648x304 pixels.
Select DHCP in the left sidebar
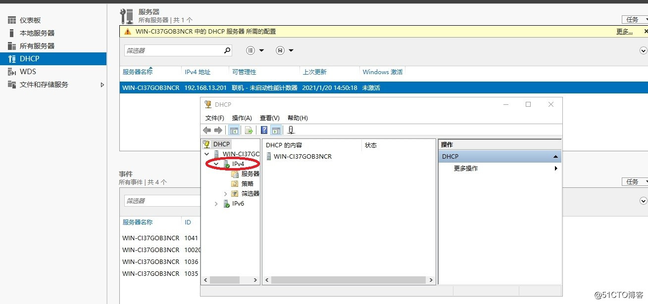point(53,59)
